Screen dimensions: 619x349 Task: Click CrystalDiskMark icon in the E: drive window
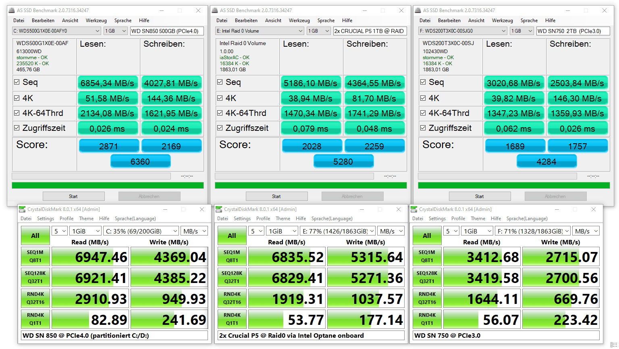tap(219, 209)
